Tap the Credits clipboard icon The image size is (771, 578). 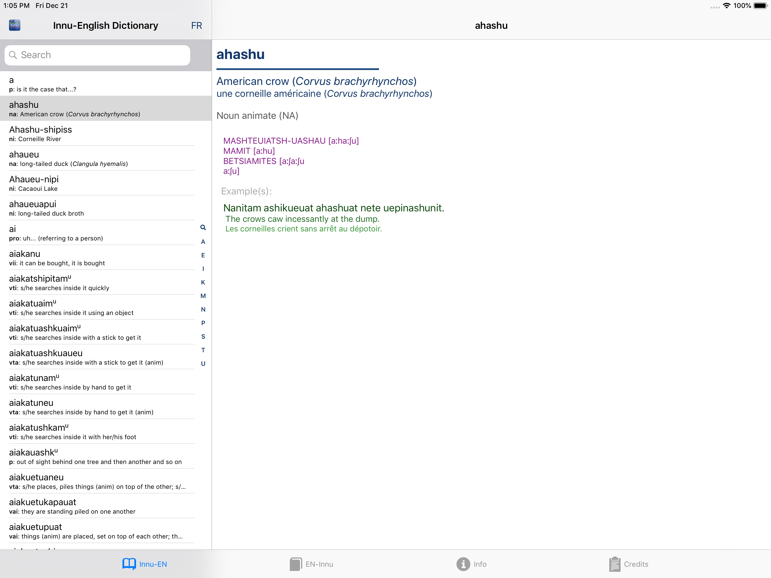point(614,564)
